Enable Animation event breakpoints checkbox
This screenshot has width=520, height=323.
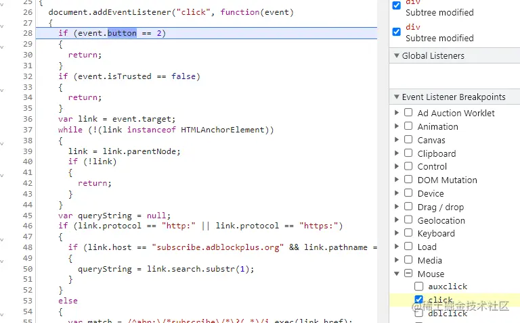(408, 126)
